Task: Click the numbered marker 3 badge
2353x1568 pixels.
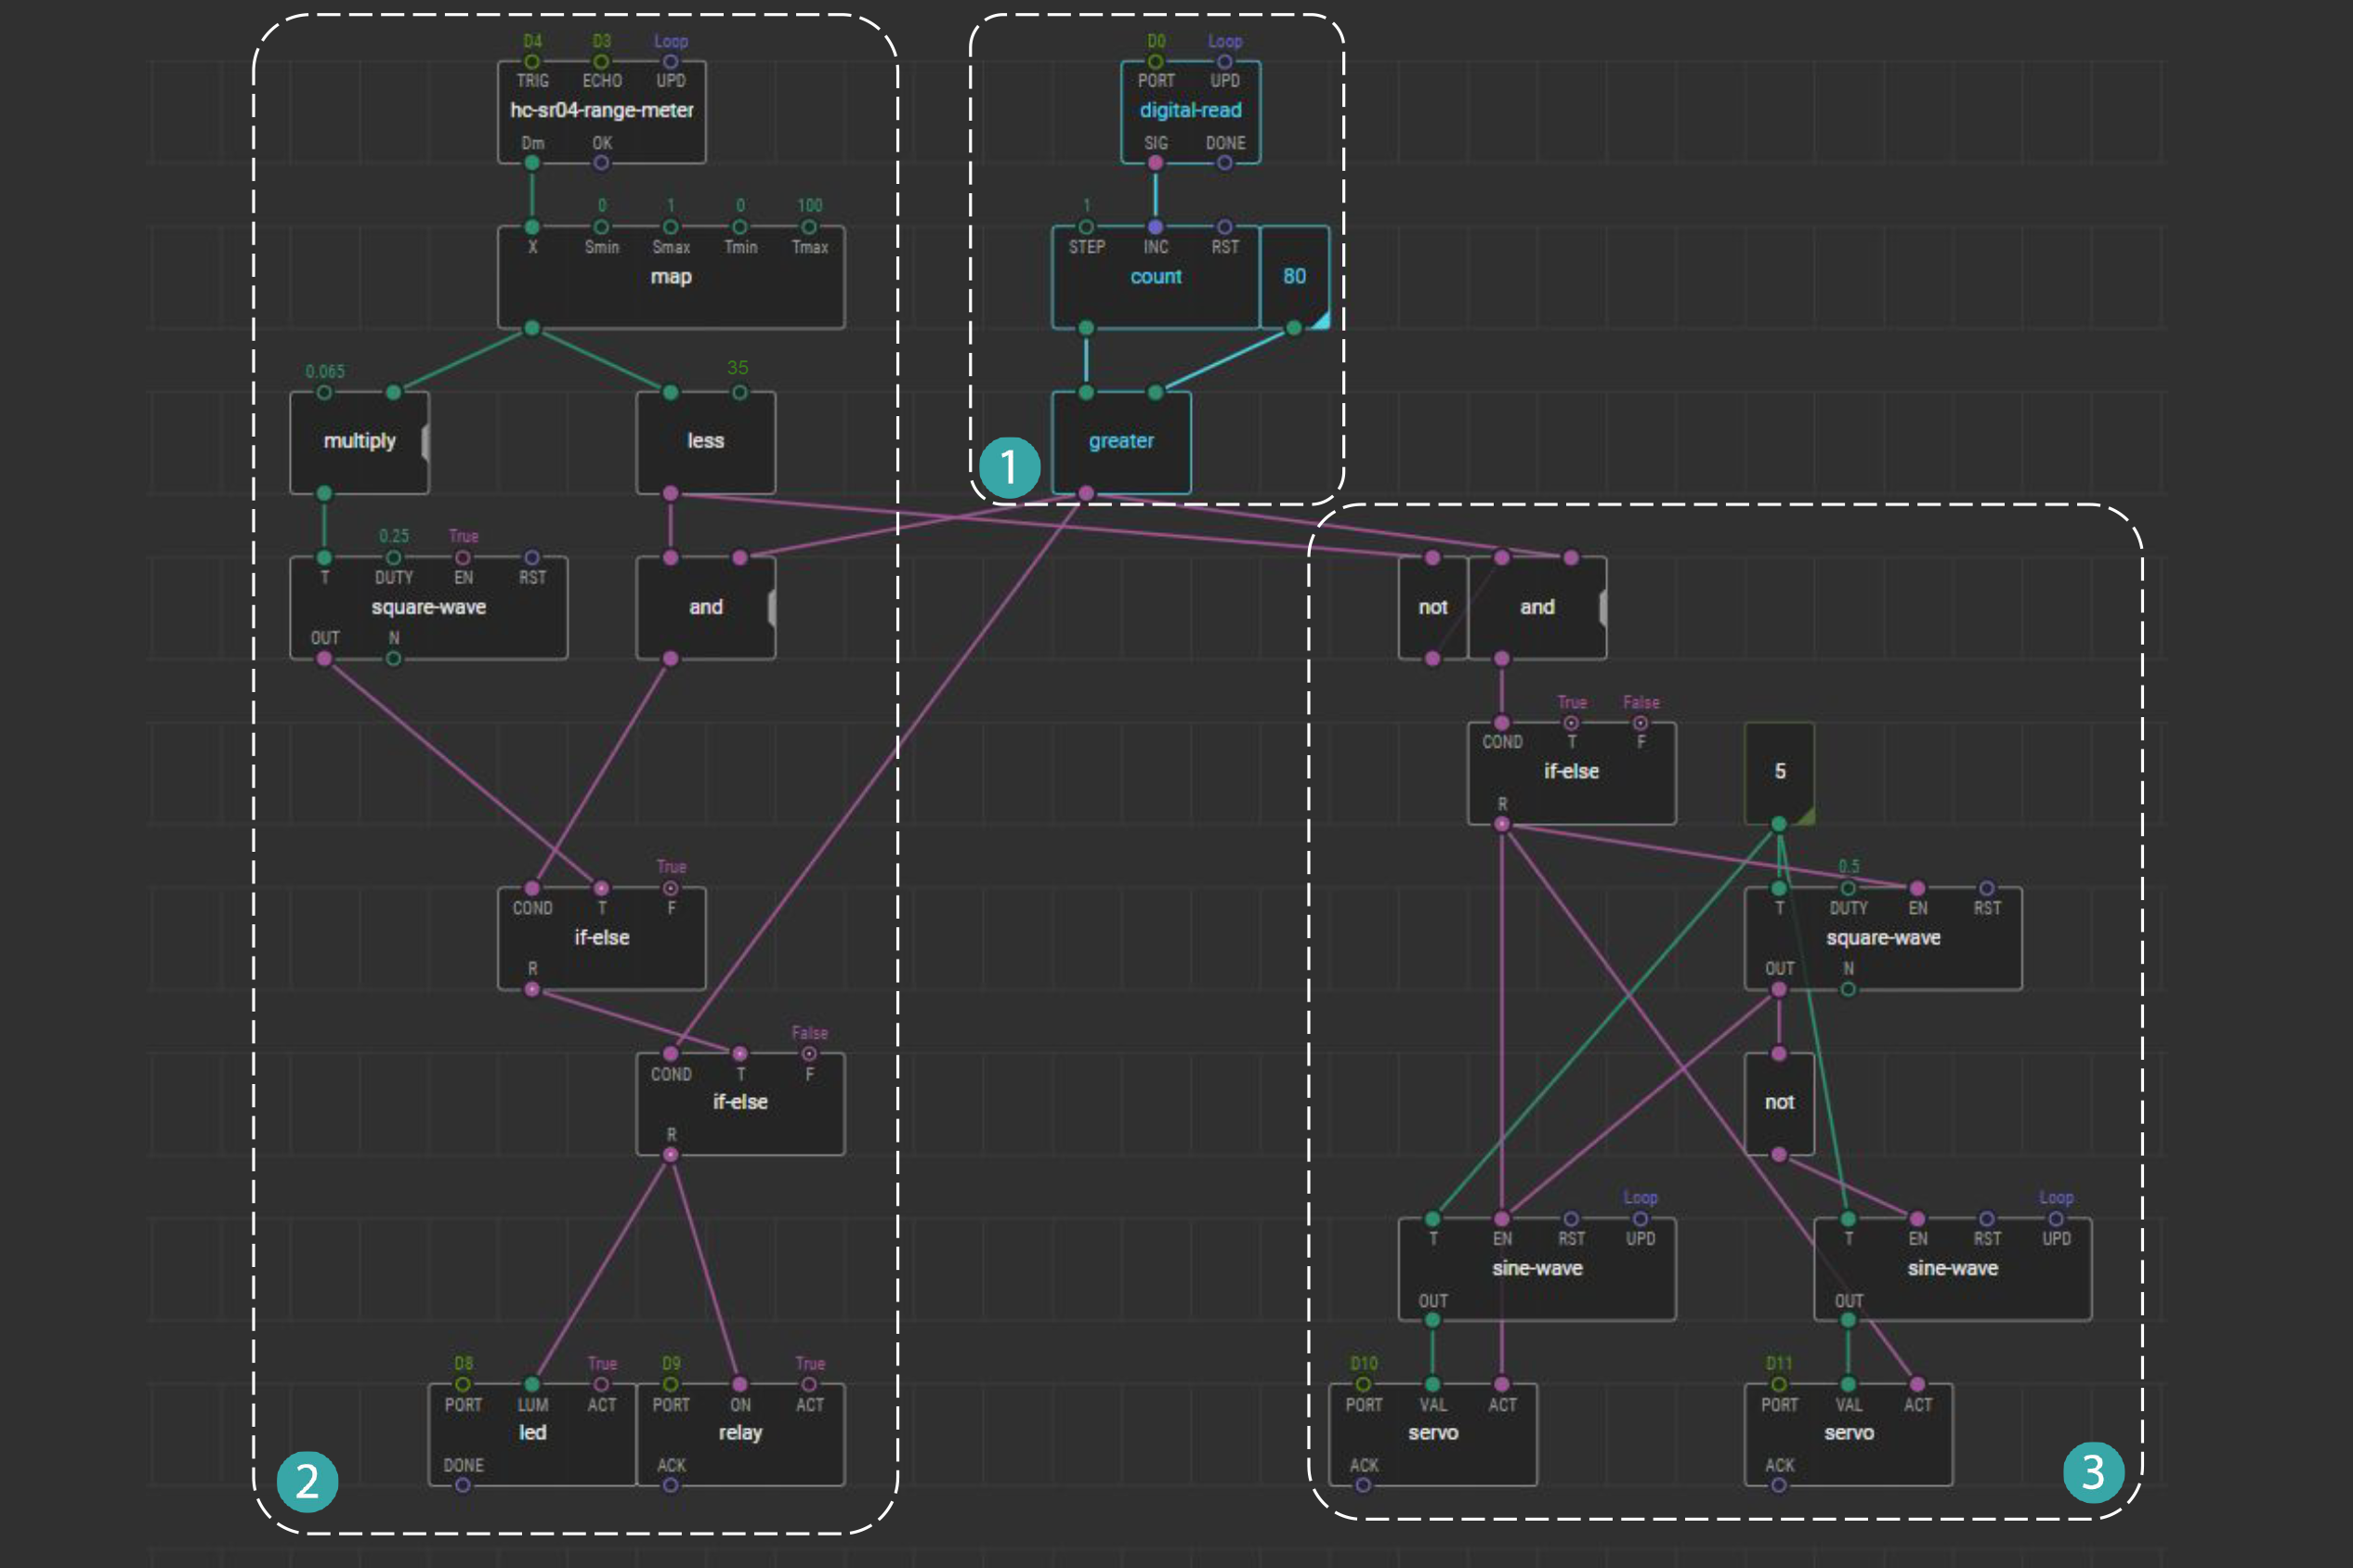Action: tap(2093, 1472)
